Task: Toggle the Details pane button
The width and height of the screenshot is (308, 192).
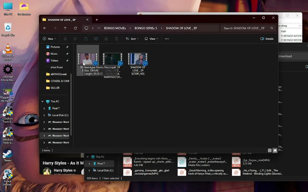Action: [x=267, y=39]
